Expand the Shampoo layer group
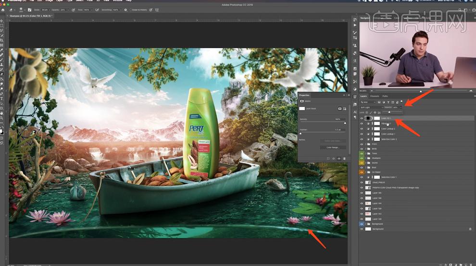 pos(366,158)
